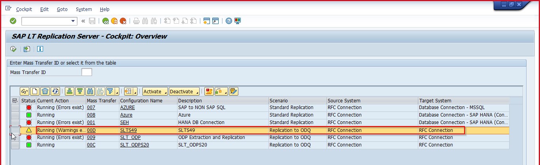Click the green Enter checkmark icon
The height and width of the screenshot is (165, 540).
tap(13, 21)
